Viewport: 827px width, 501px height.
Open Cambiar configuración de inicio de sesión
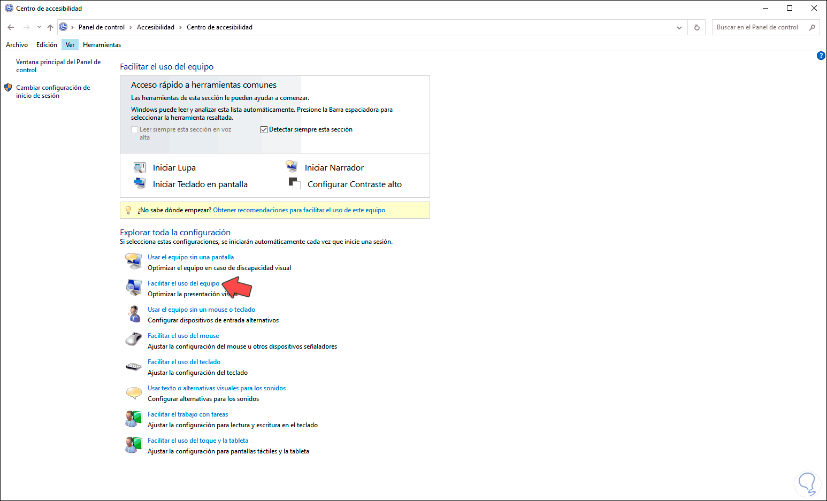pos(53,91)
